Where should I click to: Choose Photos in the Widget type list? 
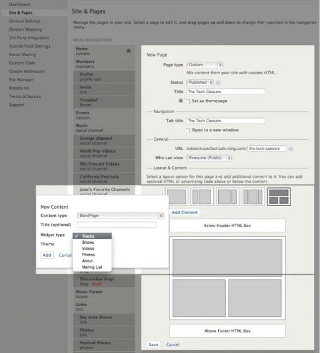[92, 255]
